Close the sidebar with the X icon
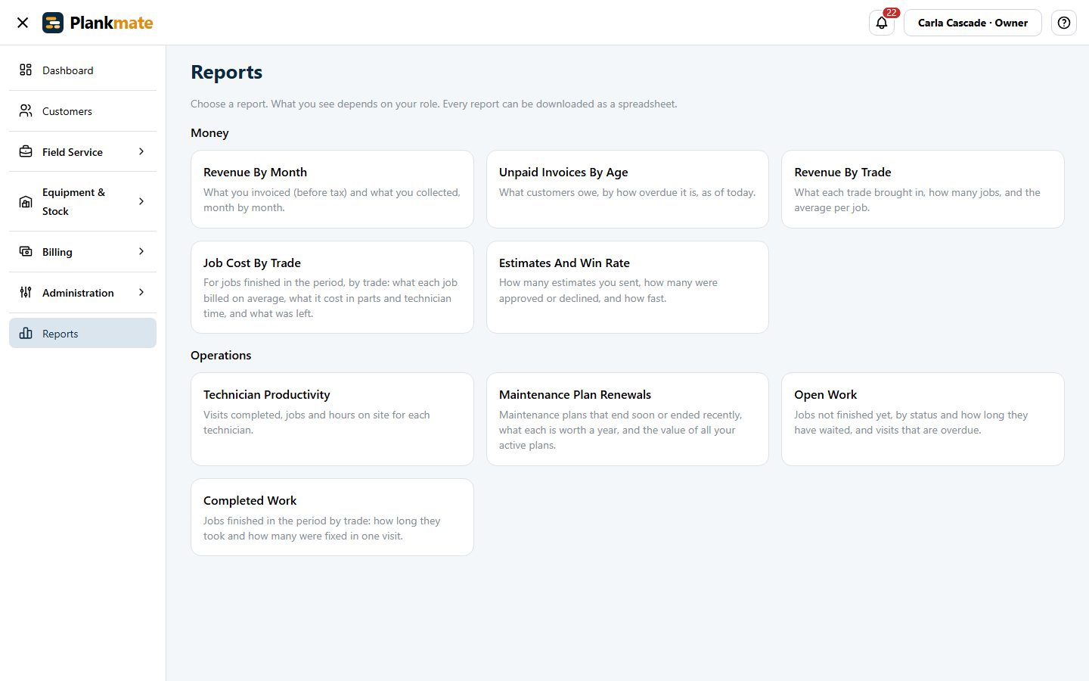Image resolution: width=1089 pixels, height=681 pixels. click(23, 23)
